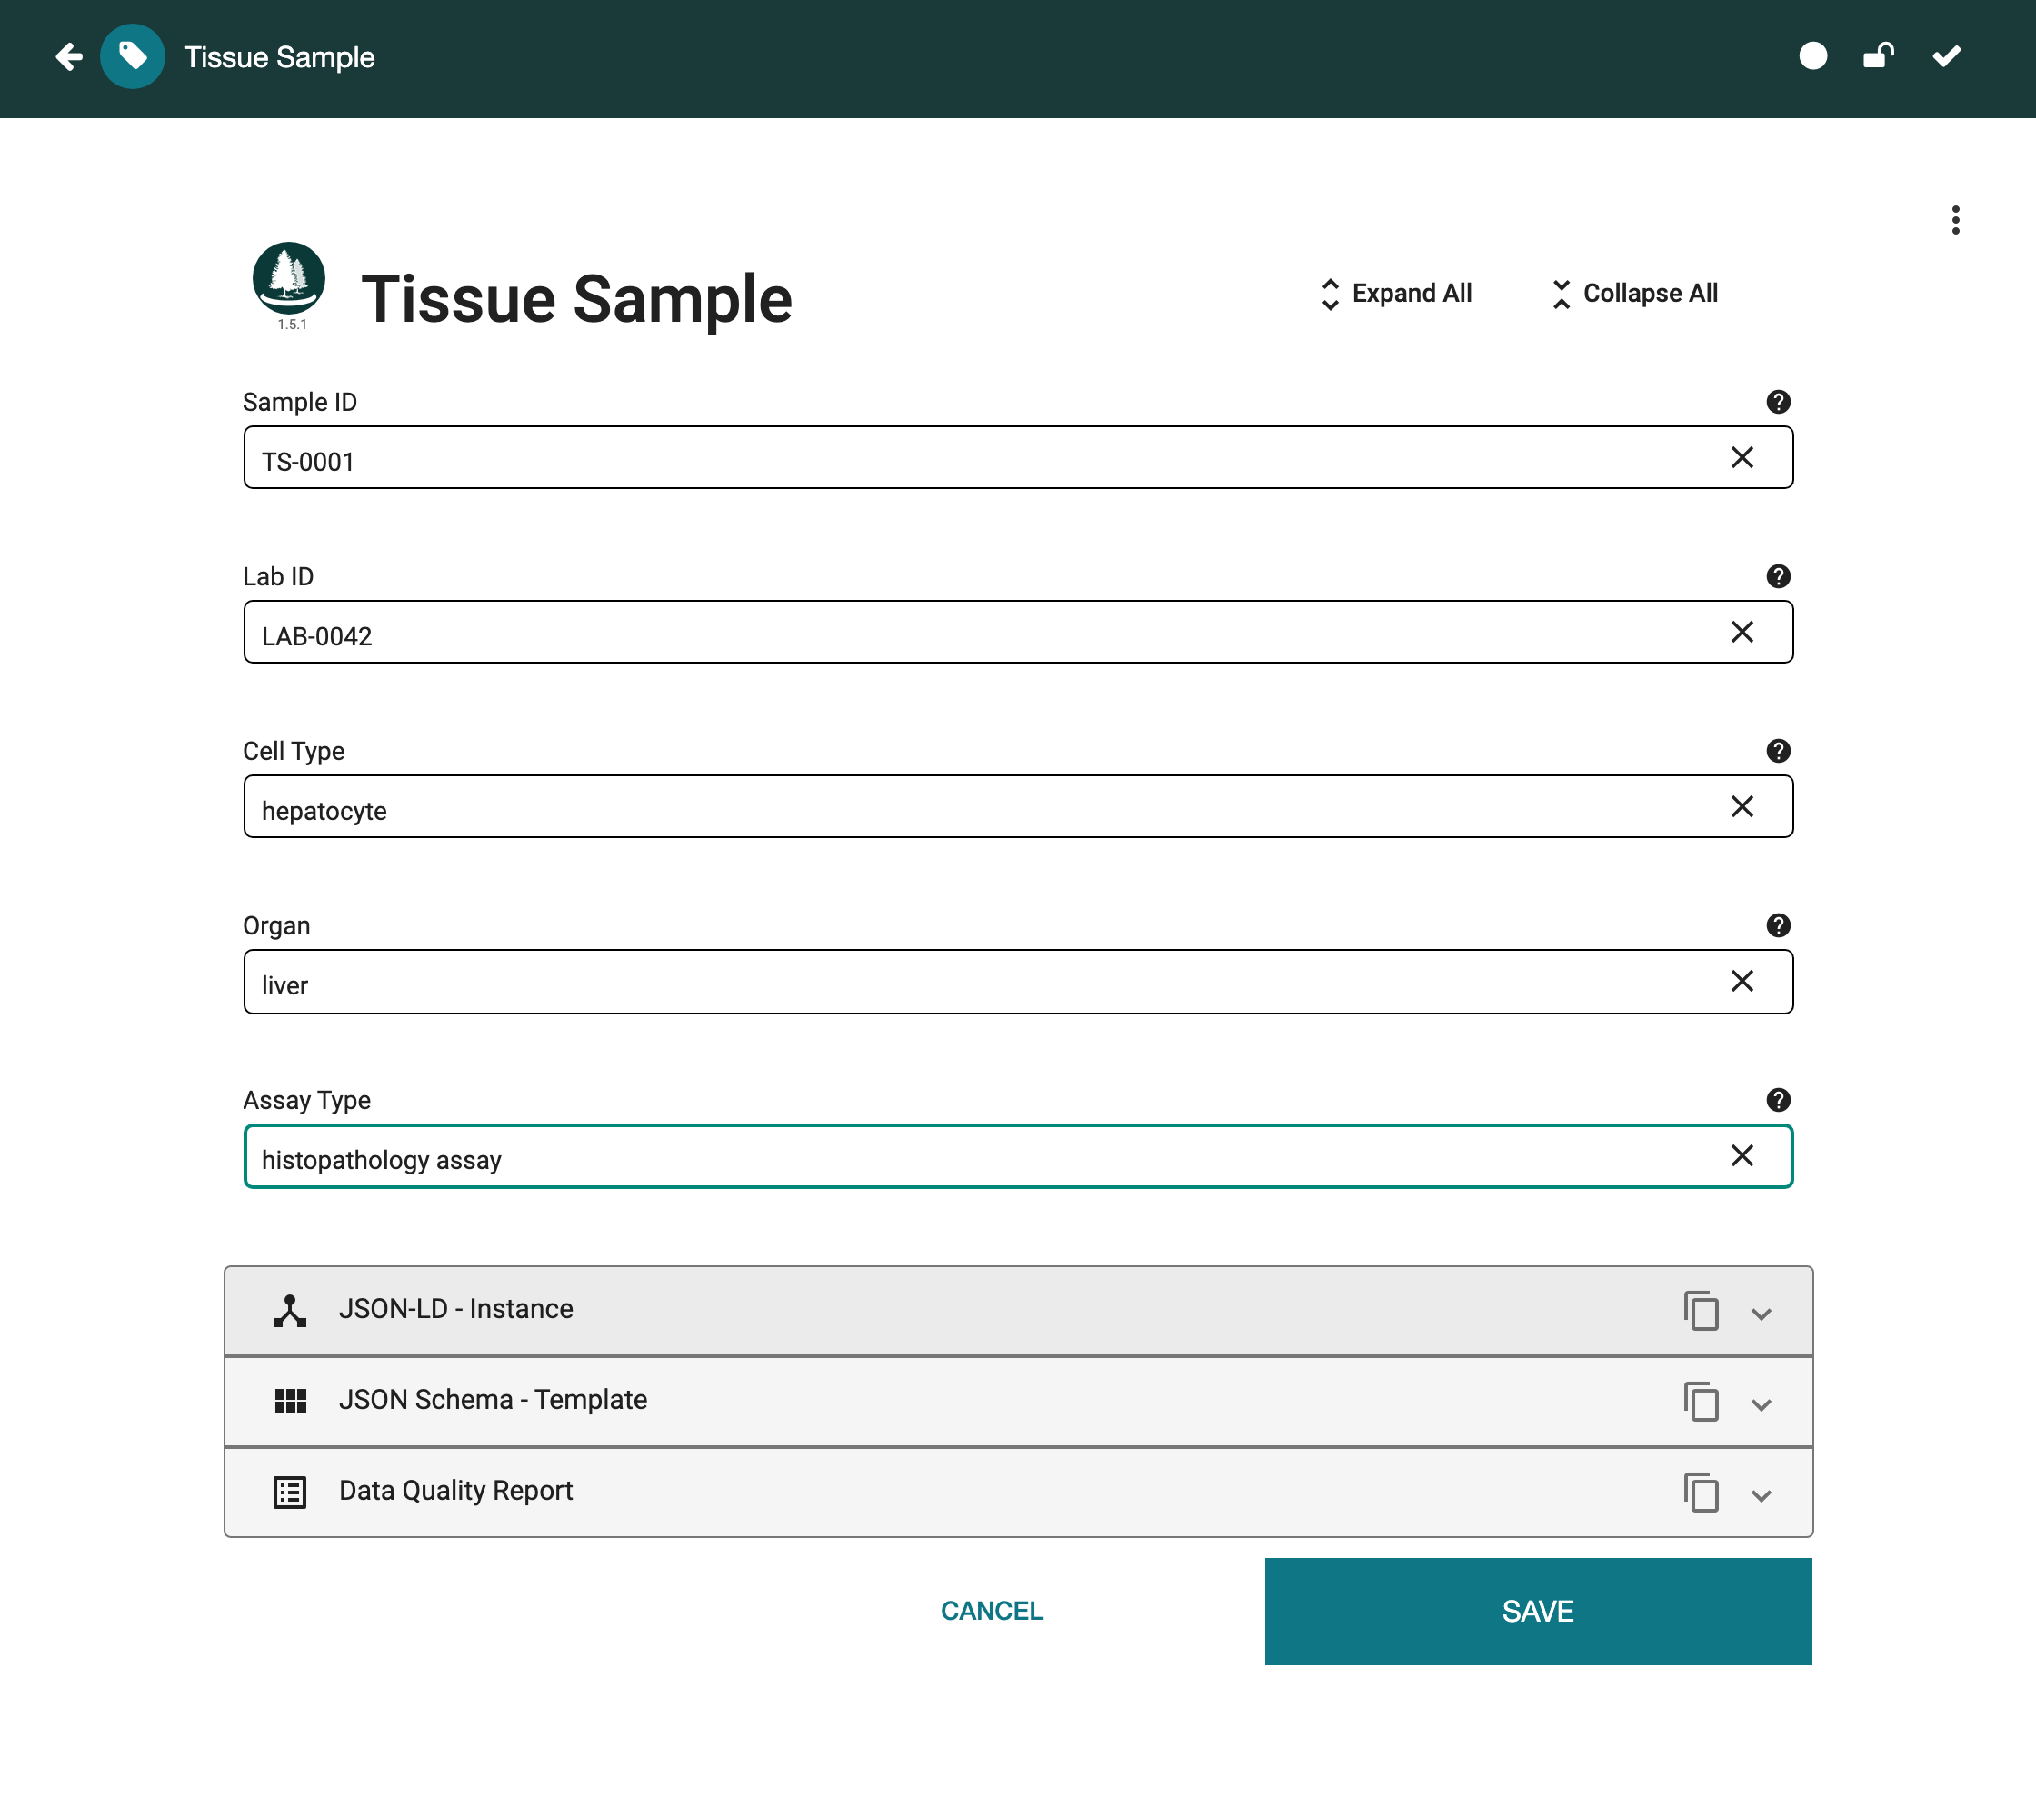Show help for Lab ID field
The height and width of the screenshot is (1818, 2036).
coord(1778,576)
